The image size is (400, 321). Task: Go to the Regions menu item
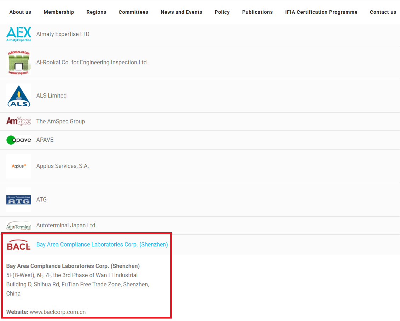[96, 12]
